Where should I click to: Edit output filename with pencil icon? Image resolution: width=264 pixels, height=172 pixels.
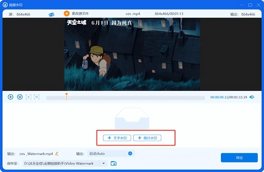click(57, 154)
